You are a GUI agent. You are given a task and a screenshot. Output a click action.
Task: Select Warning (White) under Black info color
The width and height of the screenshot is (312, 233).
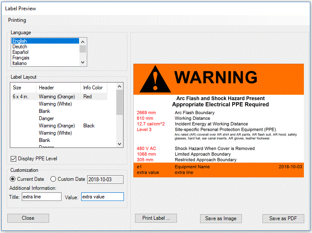[x=55, y=133]
